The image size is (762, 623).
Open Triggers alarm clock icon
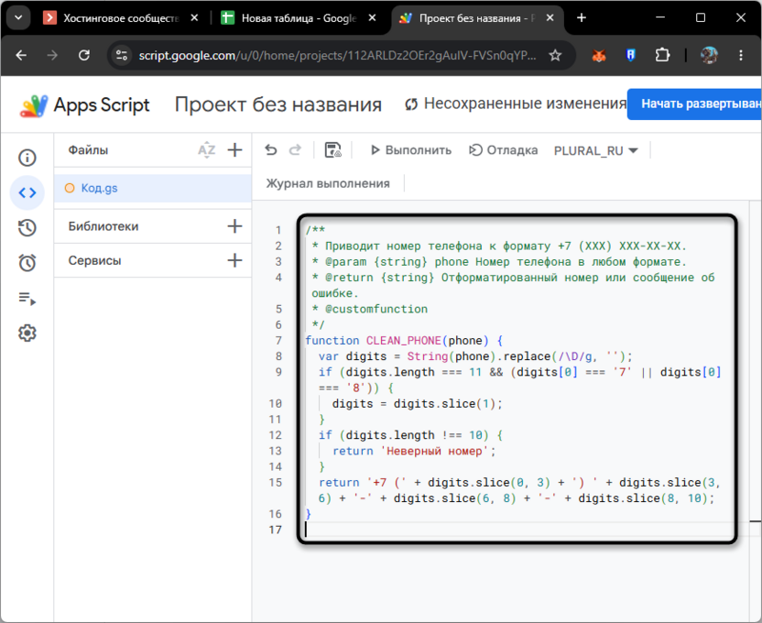(27, 263)
